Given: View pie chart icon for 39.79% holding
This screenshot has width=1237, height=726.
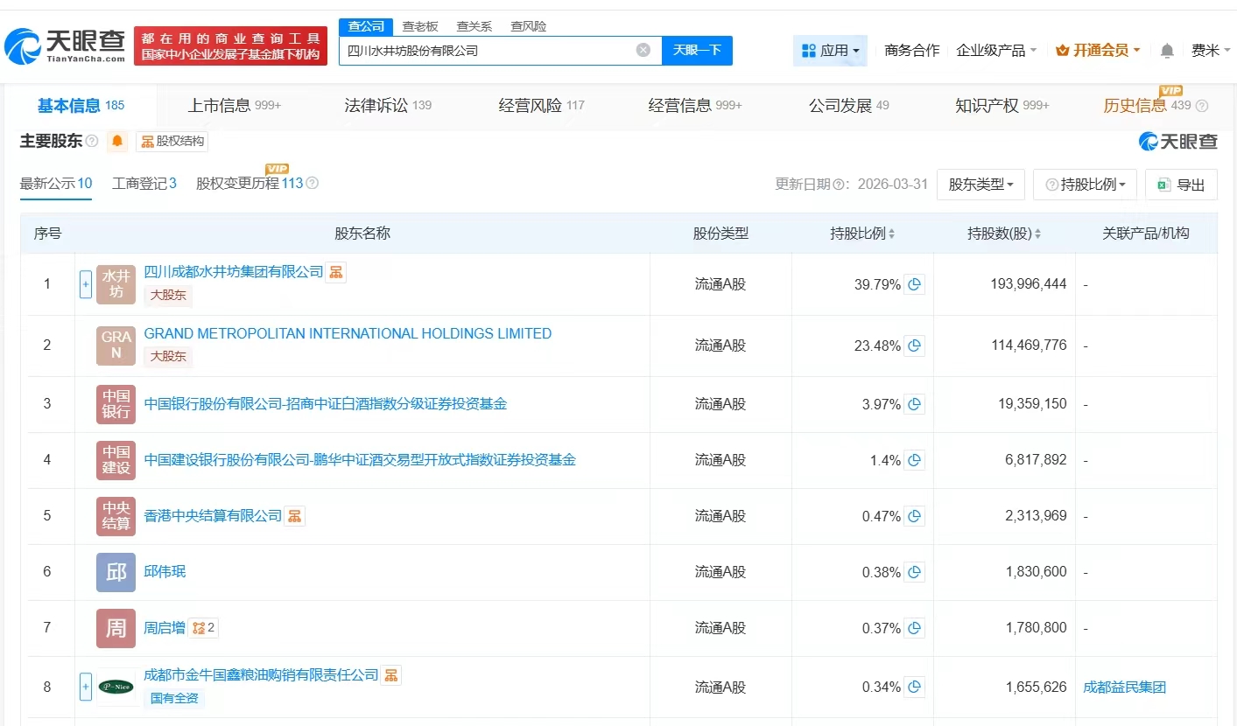Looking at the screenshot, I should 914,284.
